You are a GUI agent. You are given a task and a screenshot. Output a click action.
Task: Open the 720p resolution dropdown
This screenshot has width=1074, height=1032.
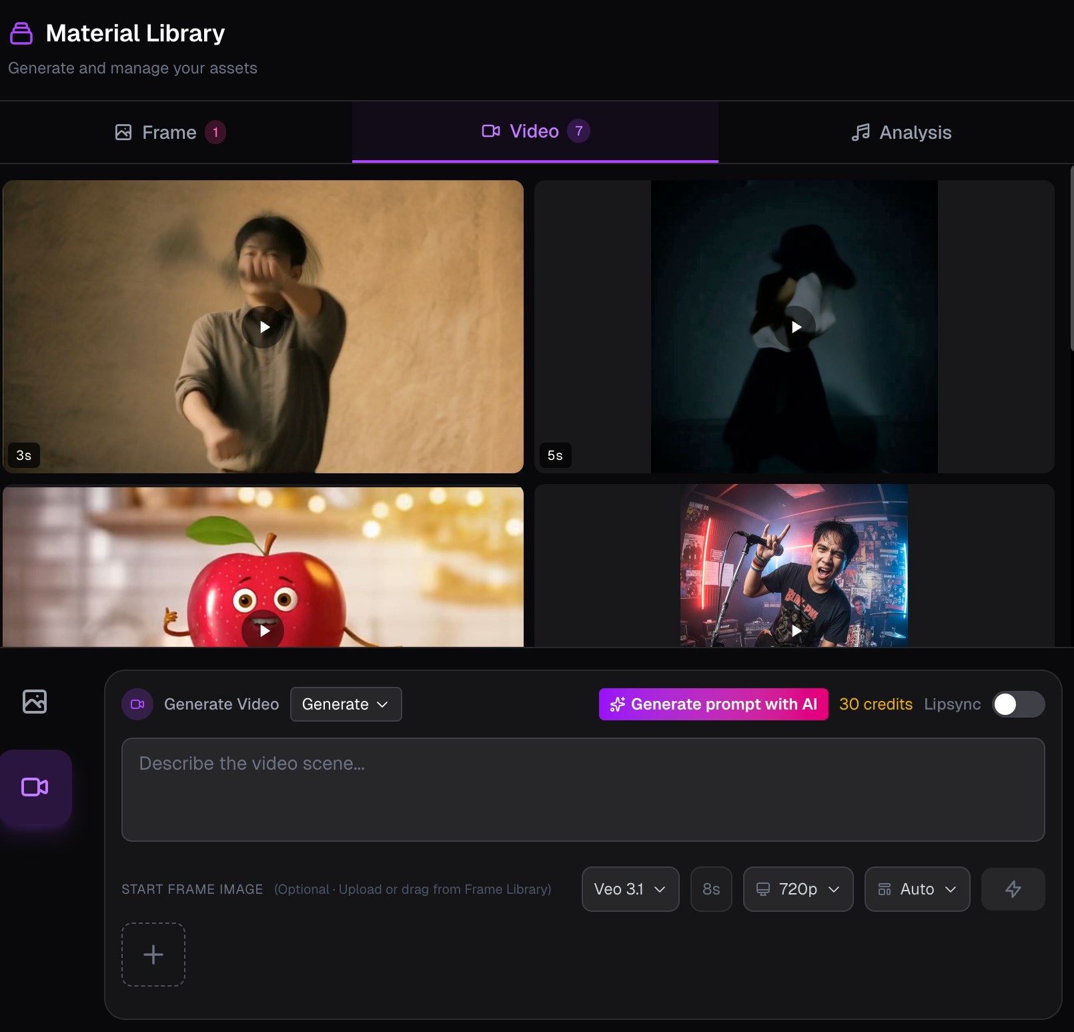click(798, 889)
